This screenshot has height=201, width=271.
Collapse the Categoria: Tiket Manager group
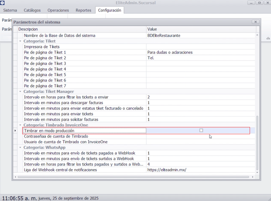pos(20,92)
